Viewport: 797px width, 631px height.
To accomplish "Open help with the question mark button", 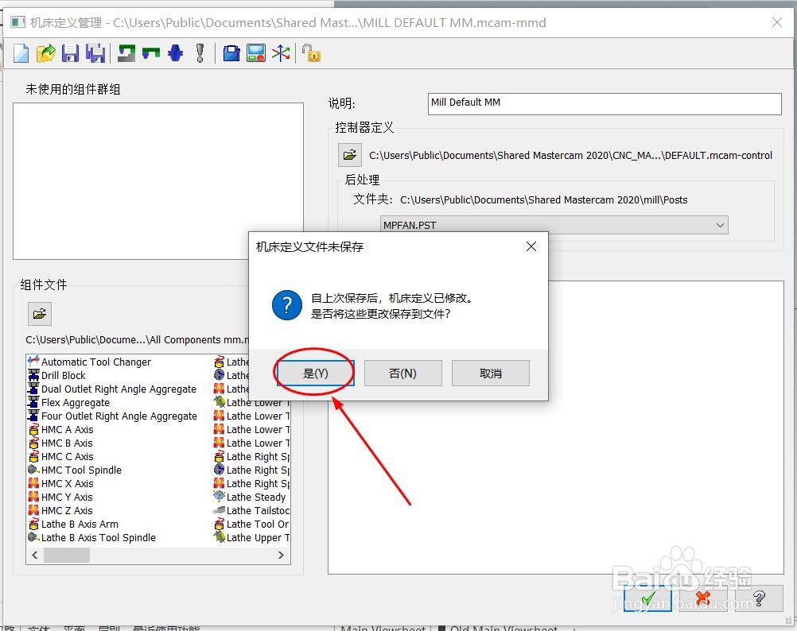I will 759,598.
